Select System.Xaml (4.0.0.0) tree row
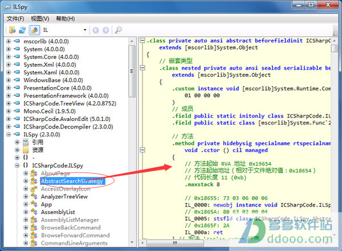The width and height of the screenshot is (342, 251). click(51, 72)
